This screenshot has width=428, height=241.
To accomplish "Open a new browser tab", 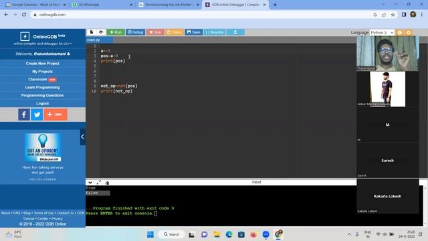I will 275,5.
